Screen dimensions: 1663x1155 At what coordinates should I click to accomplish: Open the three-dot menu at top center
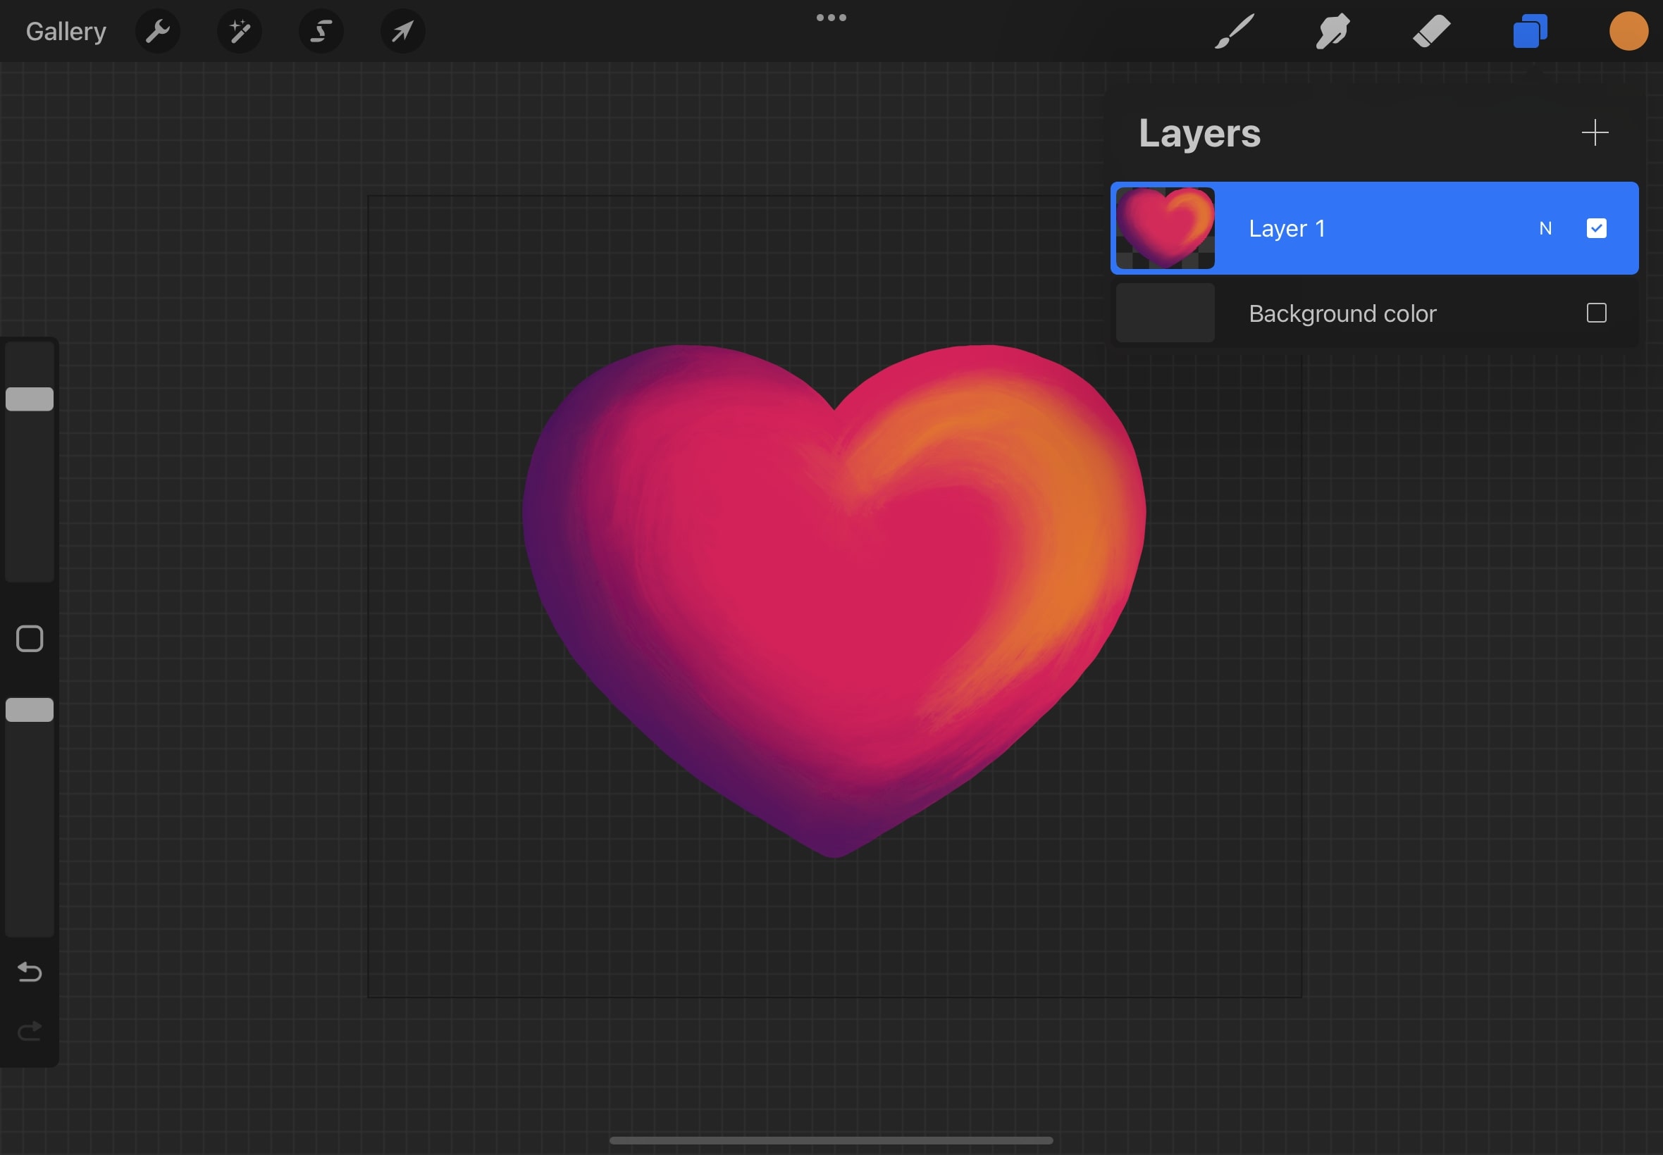[831, 18]
